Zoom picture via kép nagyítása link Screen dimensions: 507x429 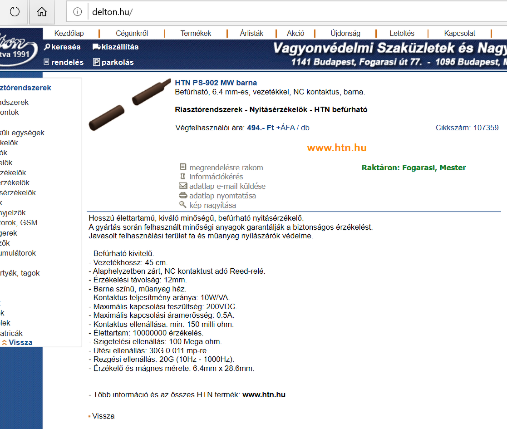point(212,205)
